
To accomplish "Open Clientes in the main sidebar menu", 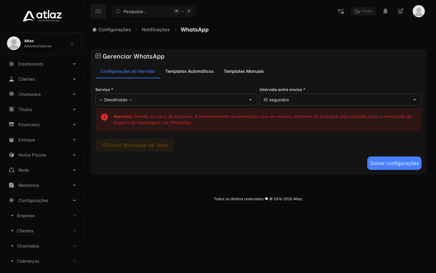I will [42, 79].
